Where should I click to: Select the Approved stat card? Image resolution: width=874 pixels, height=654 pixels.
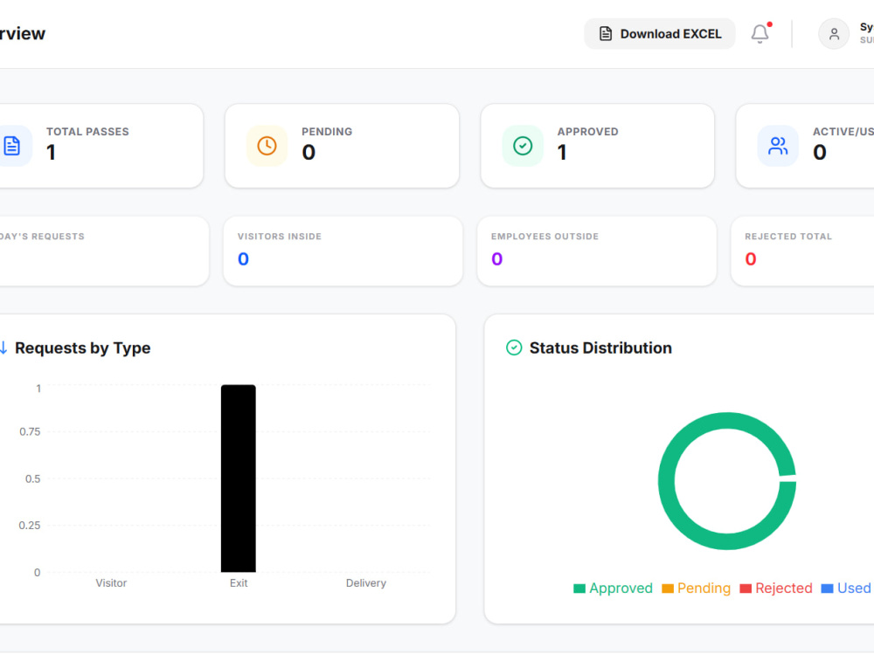(x=598, y=146)
